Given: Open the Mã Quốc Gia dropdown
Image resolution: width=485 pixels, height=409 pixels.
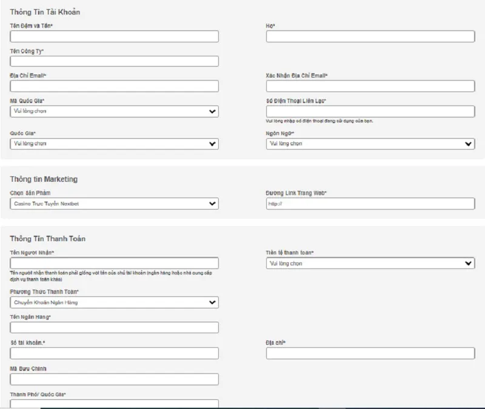Looking at the screenshot, I should click(x=114, y=111).
